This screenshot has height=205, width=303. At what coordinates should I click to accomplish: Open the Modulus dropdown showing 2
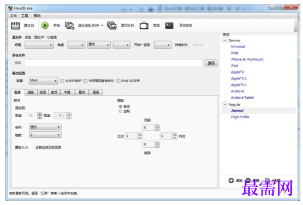tap(45, 135)
